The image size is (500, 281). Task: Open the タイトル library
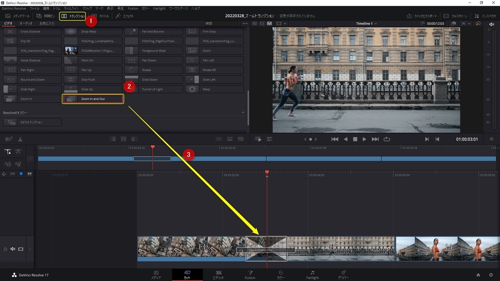pyautogui.click(x=100, y=16)
